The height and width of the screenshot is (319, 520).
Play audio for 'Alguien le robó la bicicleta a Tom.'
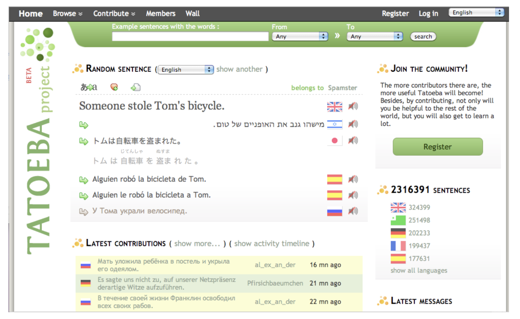point(353,195)
